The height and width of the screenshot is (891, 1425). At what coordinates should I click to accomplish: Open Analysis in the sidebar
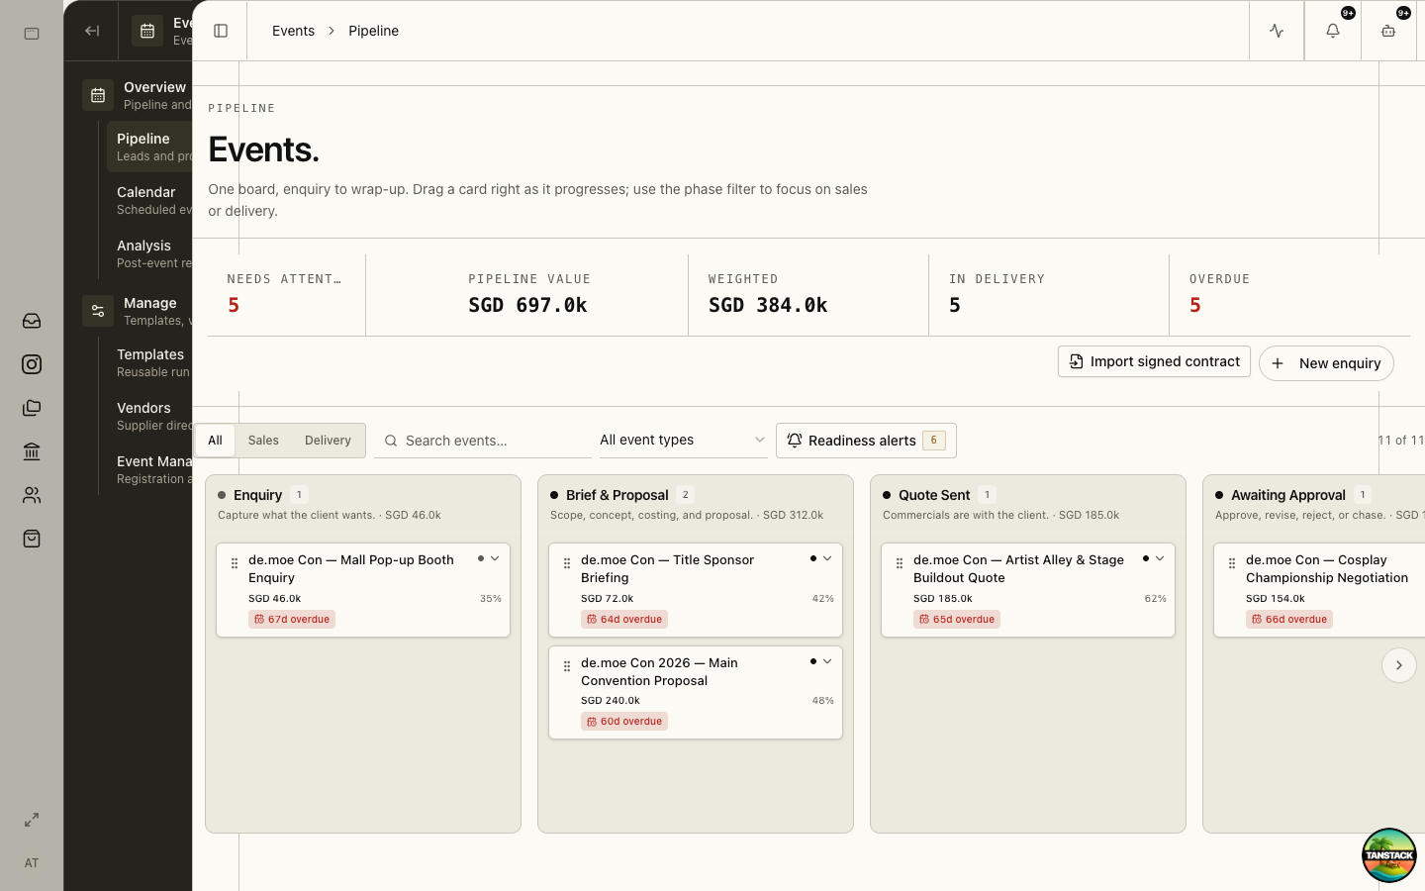(x=149, y=253)
